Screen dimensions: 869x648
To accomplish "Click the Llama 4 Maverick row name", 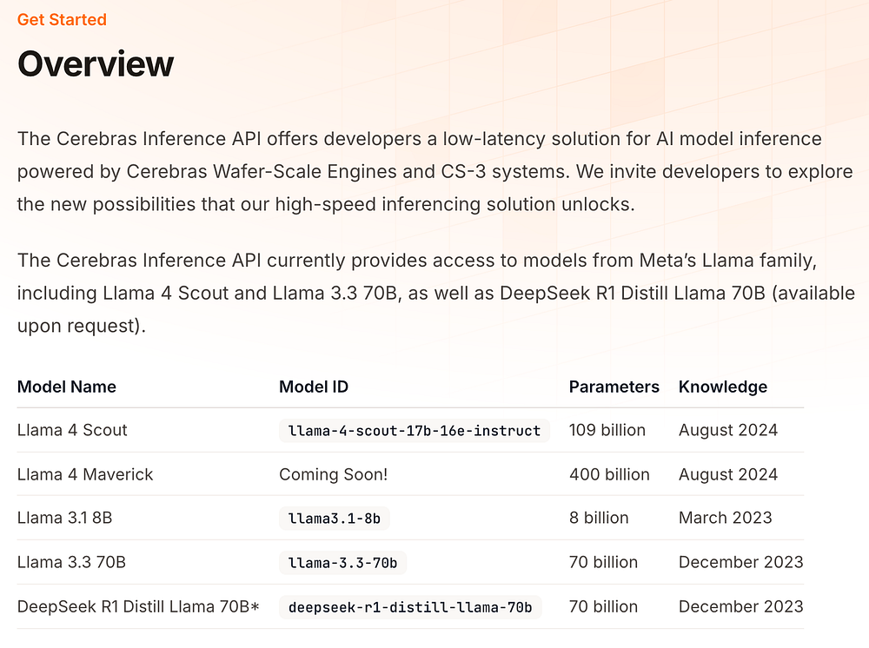I will (x=85, y=474).
